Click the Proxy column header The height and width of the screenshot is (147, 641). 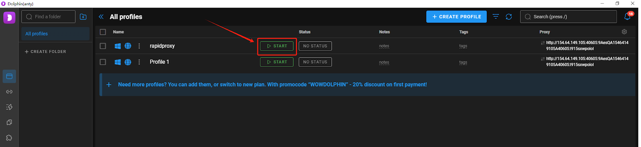tap(544, 32)
